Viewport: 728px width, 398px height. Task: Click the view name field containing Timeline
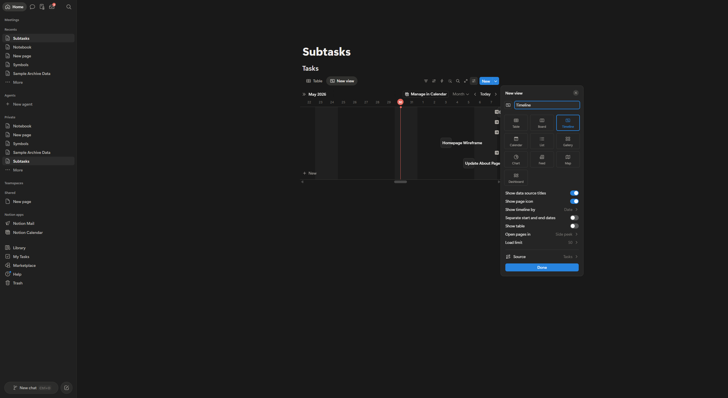click(x=547, y=105)
